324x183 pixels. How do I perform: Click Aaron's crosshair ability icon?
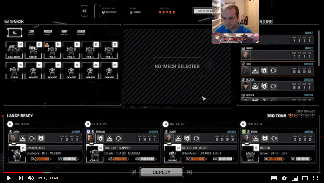(32, 138)
